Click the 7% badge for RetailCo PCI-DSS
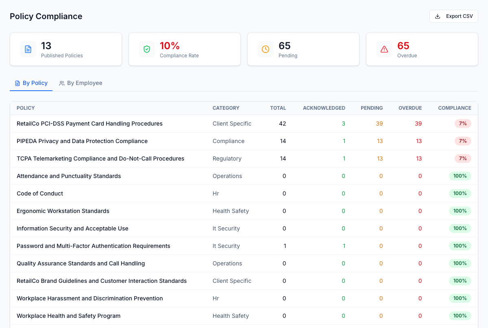The image size is (488, 328). [x=463, y=124]
